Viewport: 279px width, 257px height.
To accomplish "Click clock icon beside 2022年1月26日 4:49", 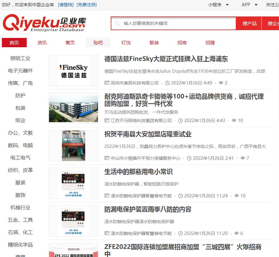I will tap(167, 83).
